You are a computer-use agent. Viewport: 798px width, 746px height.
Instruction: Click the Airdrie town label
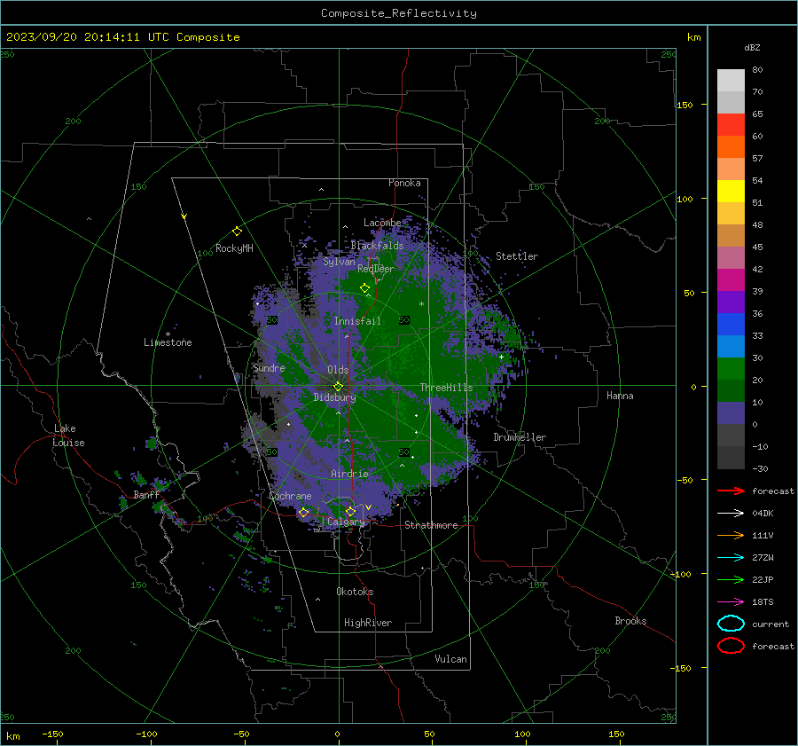pos(349,474)
